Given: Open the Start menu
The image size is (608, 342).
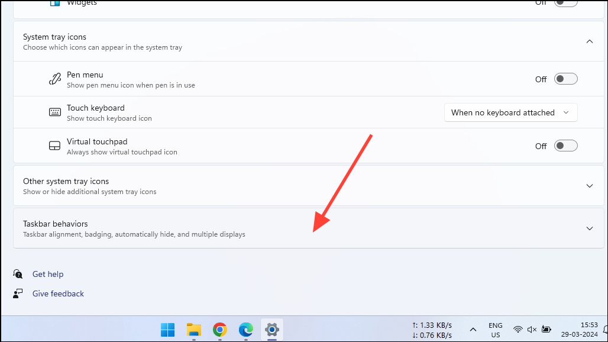Looking at the screenshot, I should (x=167, y=330).
